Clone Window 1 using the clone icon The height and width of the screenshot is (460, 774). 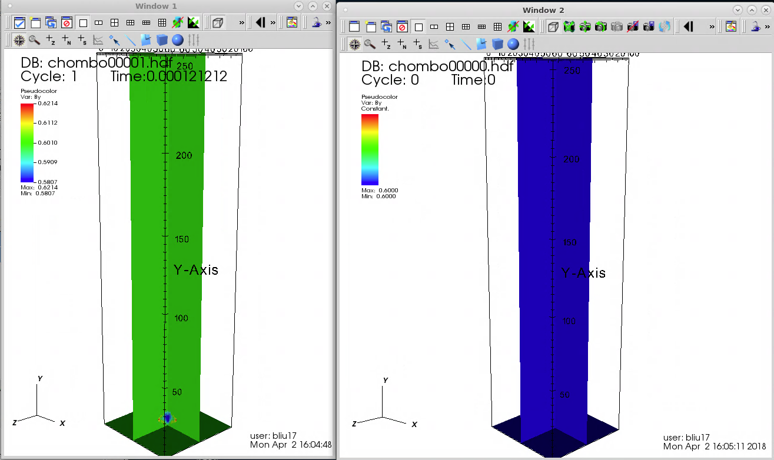(x=51, y=23)
